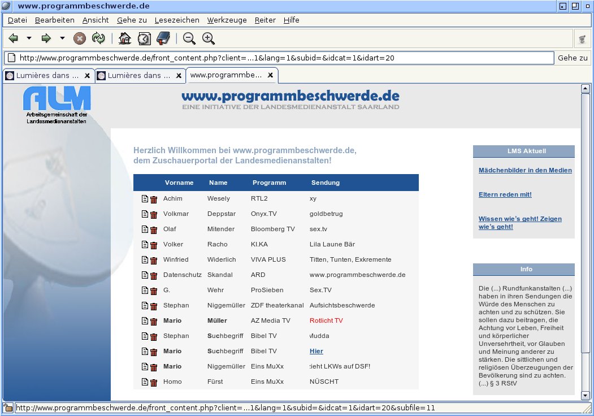Open the document icon for Winfried Widerlich
Viewport: 594px width, 416px height.
145,259
